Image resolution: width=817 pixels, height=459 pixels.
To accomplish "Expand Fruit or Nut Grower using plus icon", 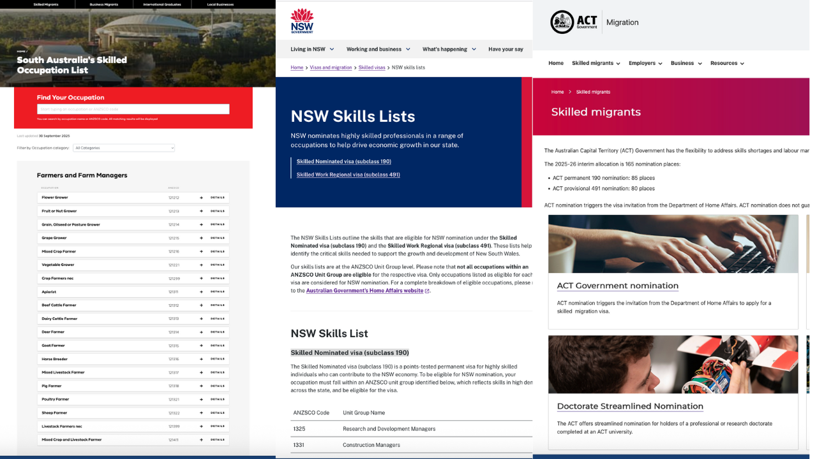I will (x=201, y=211).
